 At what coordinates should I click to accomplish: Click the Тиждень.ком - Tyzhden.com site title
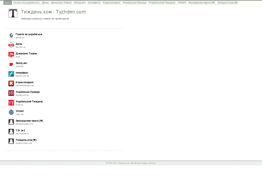pos(53,12)
